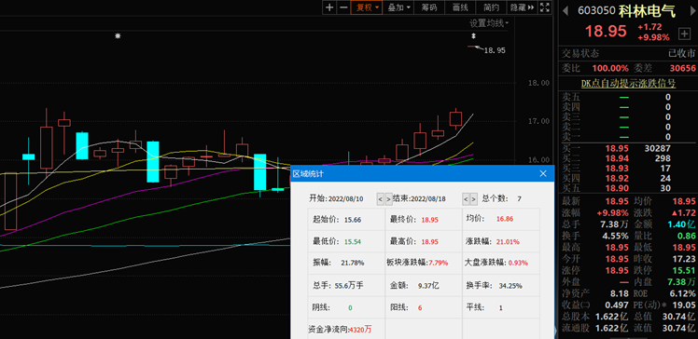
Task: Move the start date earlier with left stepper
Action: 380,199
